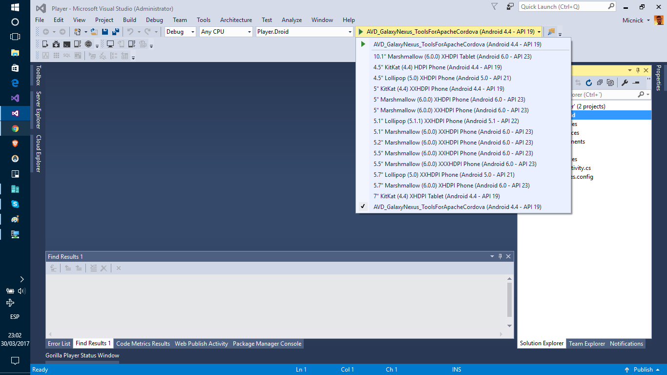Open Microsoft Edge from the taskbar
Image resolution: width=667 pixels, height=375 pixels.
tap(15, 83)
